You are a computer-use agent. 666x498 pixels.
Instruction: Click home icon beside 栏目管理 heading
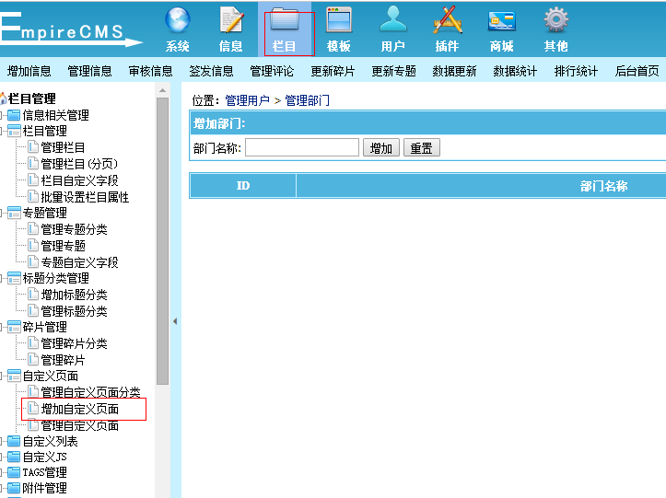(x=4, y=98)
